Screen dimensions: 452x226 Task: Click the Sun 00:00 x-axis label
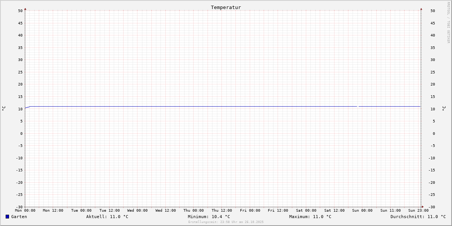tap(362, 211)
